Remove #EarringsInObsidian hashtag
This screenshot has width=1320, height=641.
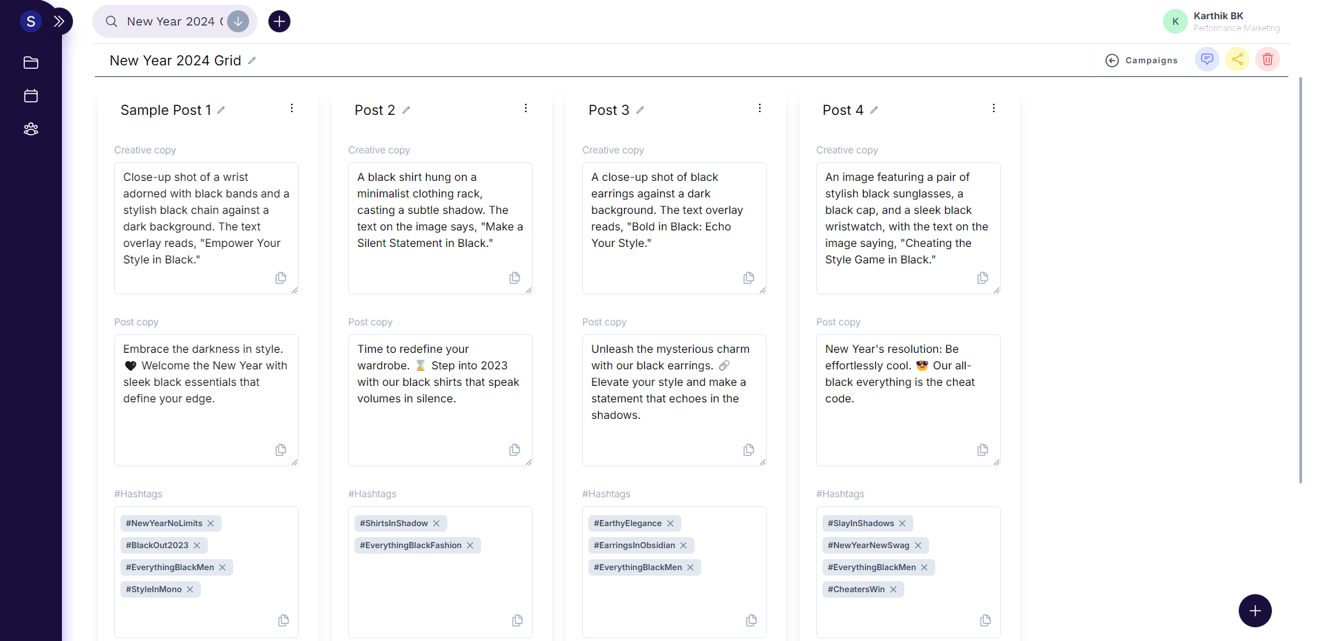click(683, 545)
